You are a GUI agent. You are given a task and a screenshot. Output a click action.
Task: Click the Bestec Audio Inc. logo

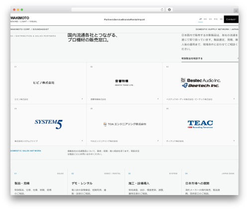pos(200,80)
